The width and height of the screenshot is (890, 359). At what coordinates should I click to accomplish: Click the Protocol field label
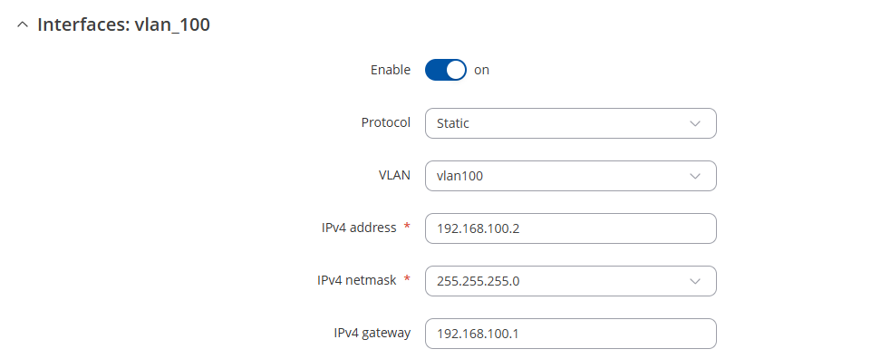(x=386, y=122)
